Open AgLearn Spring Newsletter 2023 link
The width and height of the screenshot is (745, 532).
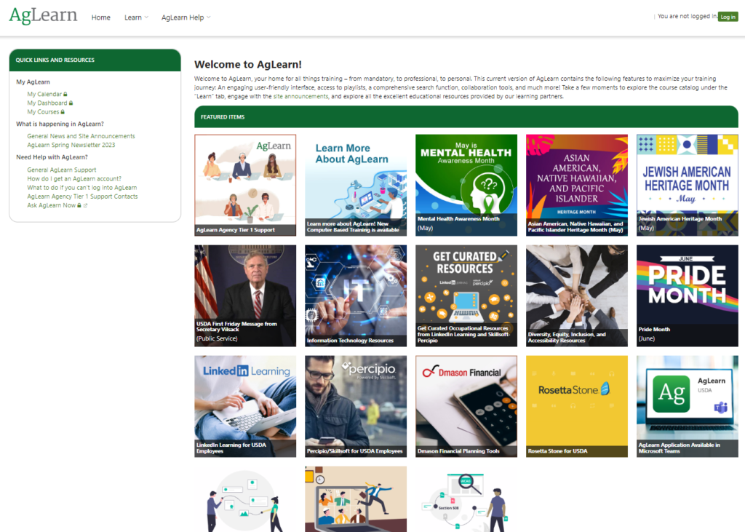(x=71, y=145)
